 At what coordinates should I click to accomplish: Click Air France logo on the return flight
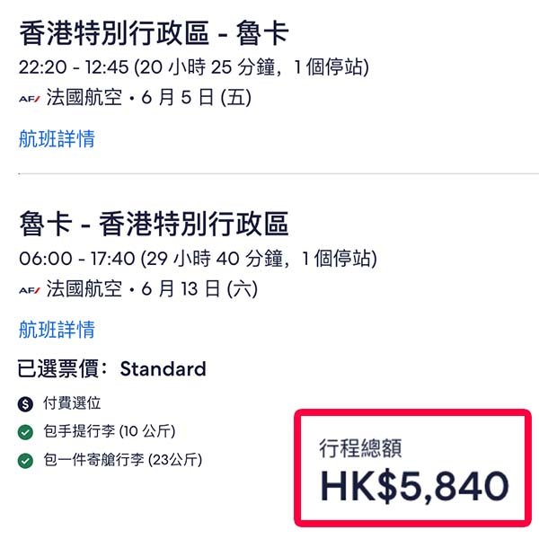[29, 290]
